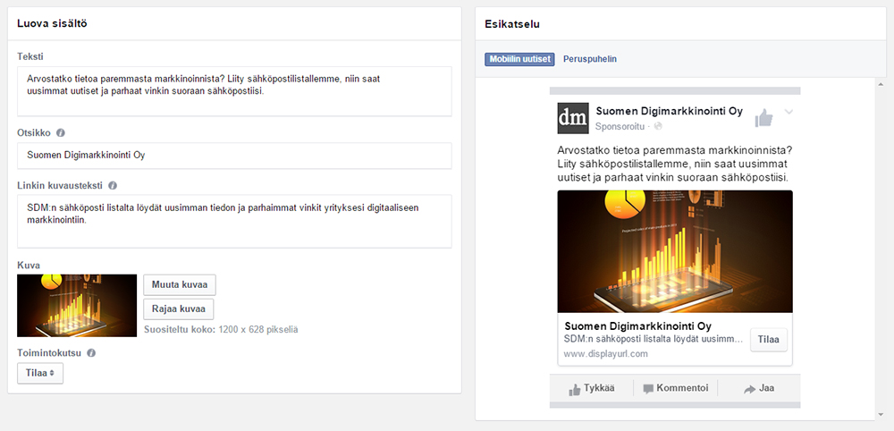Viewport: 894px width, 431px height.
Task: Click the Kommentoi comment button
Action: tap(676, 388)
